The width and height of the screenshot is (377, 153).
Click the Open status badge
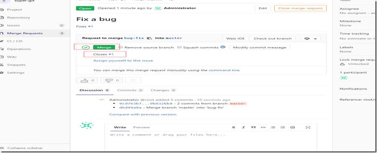85,8
